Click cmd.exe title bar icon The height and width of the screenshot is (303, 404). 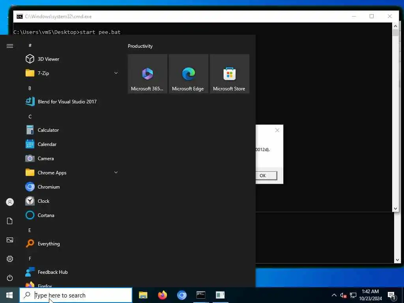coord(20,17)
